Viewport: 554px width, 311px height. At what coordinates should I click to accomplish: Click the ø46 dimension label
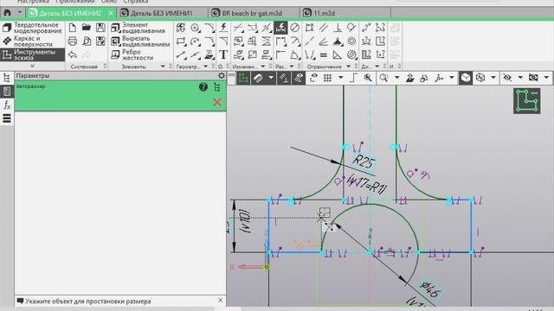430,290
